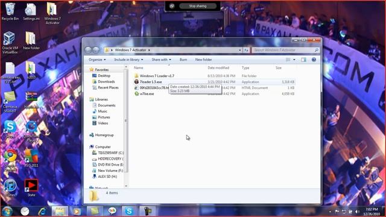Open Settings.ini file on desktop

(31, 12)
